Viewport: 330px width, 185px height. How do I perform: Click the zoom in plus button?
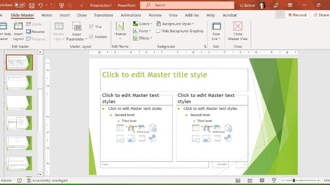pos(319,180)
